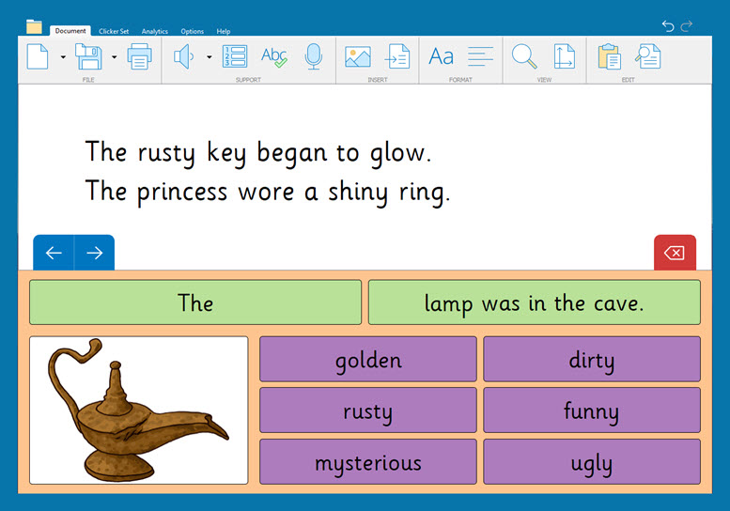Expand the dropdown arrow next to save
The height and width of the screenshot is (511, 730).
coord(114,57)
